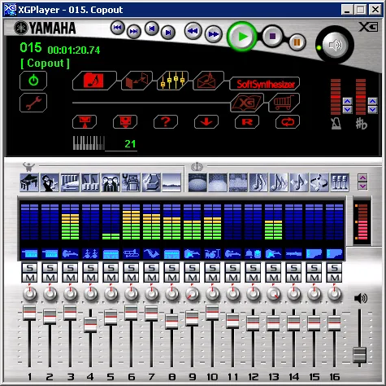Mute channel 10 with M button

click(x=212, y=278)
